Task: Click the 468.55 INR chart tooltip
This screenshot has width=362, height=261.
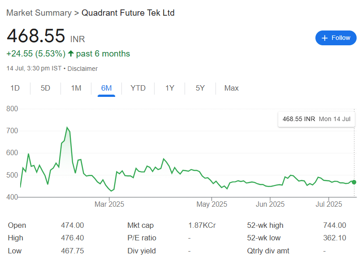Action: 316,119
